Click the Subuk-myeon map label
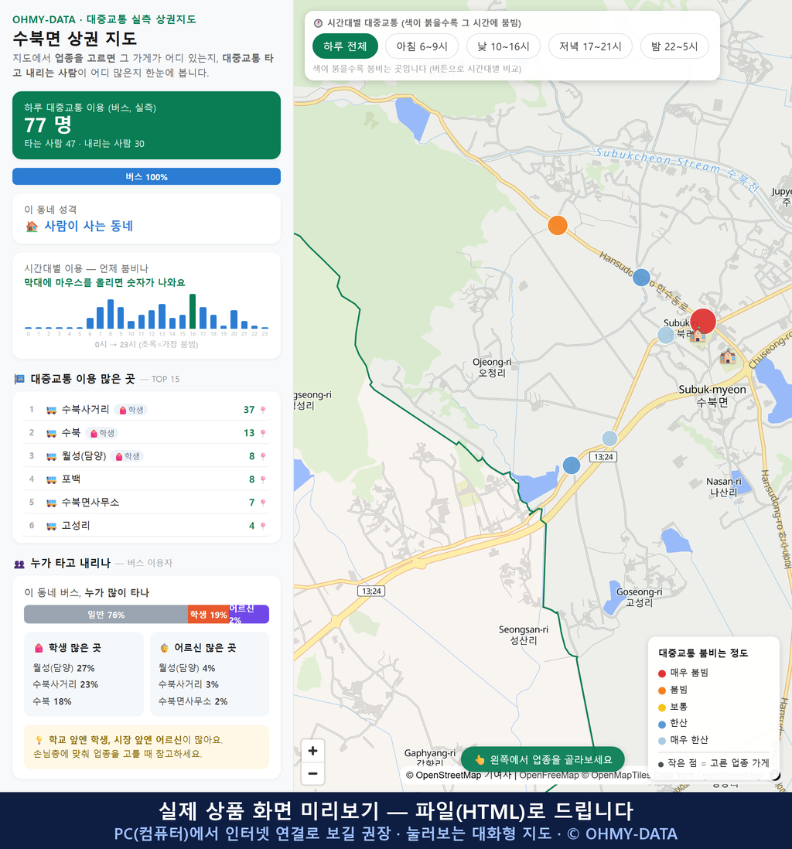This screenshot has height=849, width=792. 712,396
